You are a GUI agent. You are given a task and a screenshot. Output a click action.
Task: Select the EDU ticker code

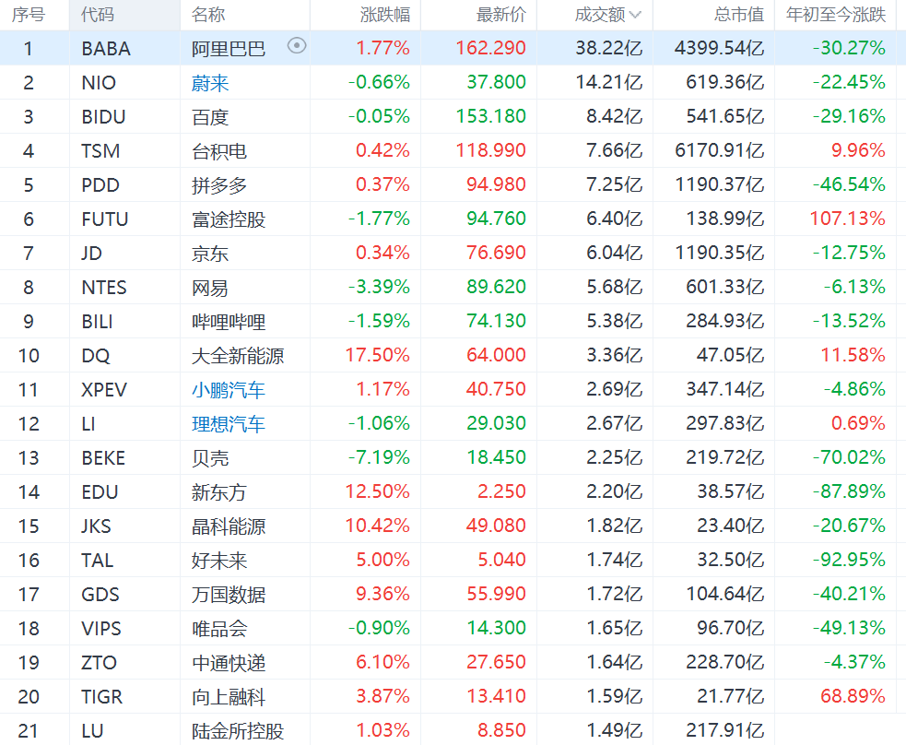click(x=100, y=492)
